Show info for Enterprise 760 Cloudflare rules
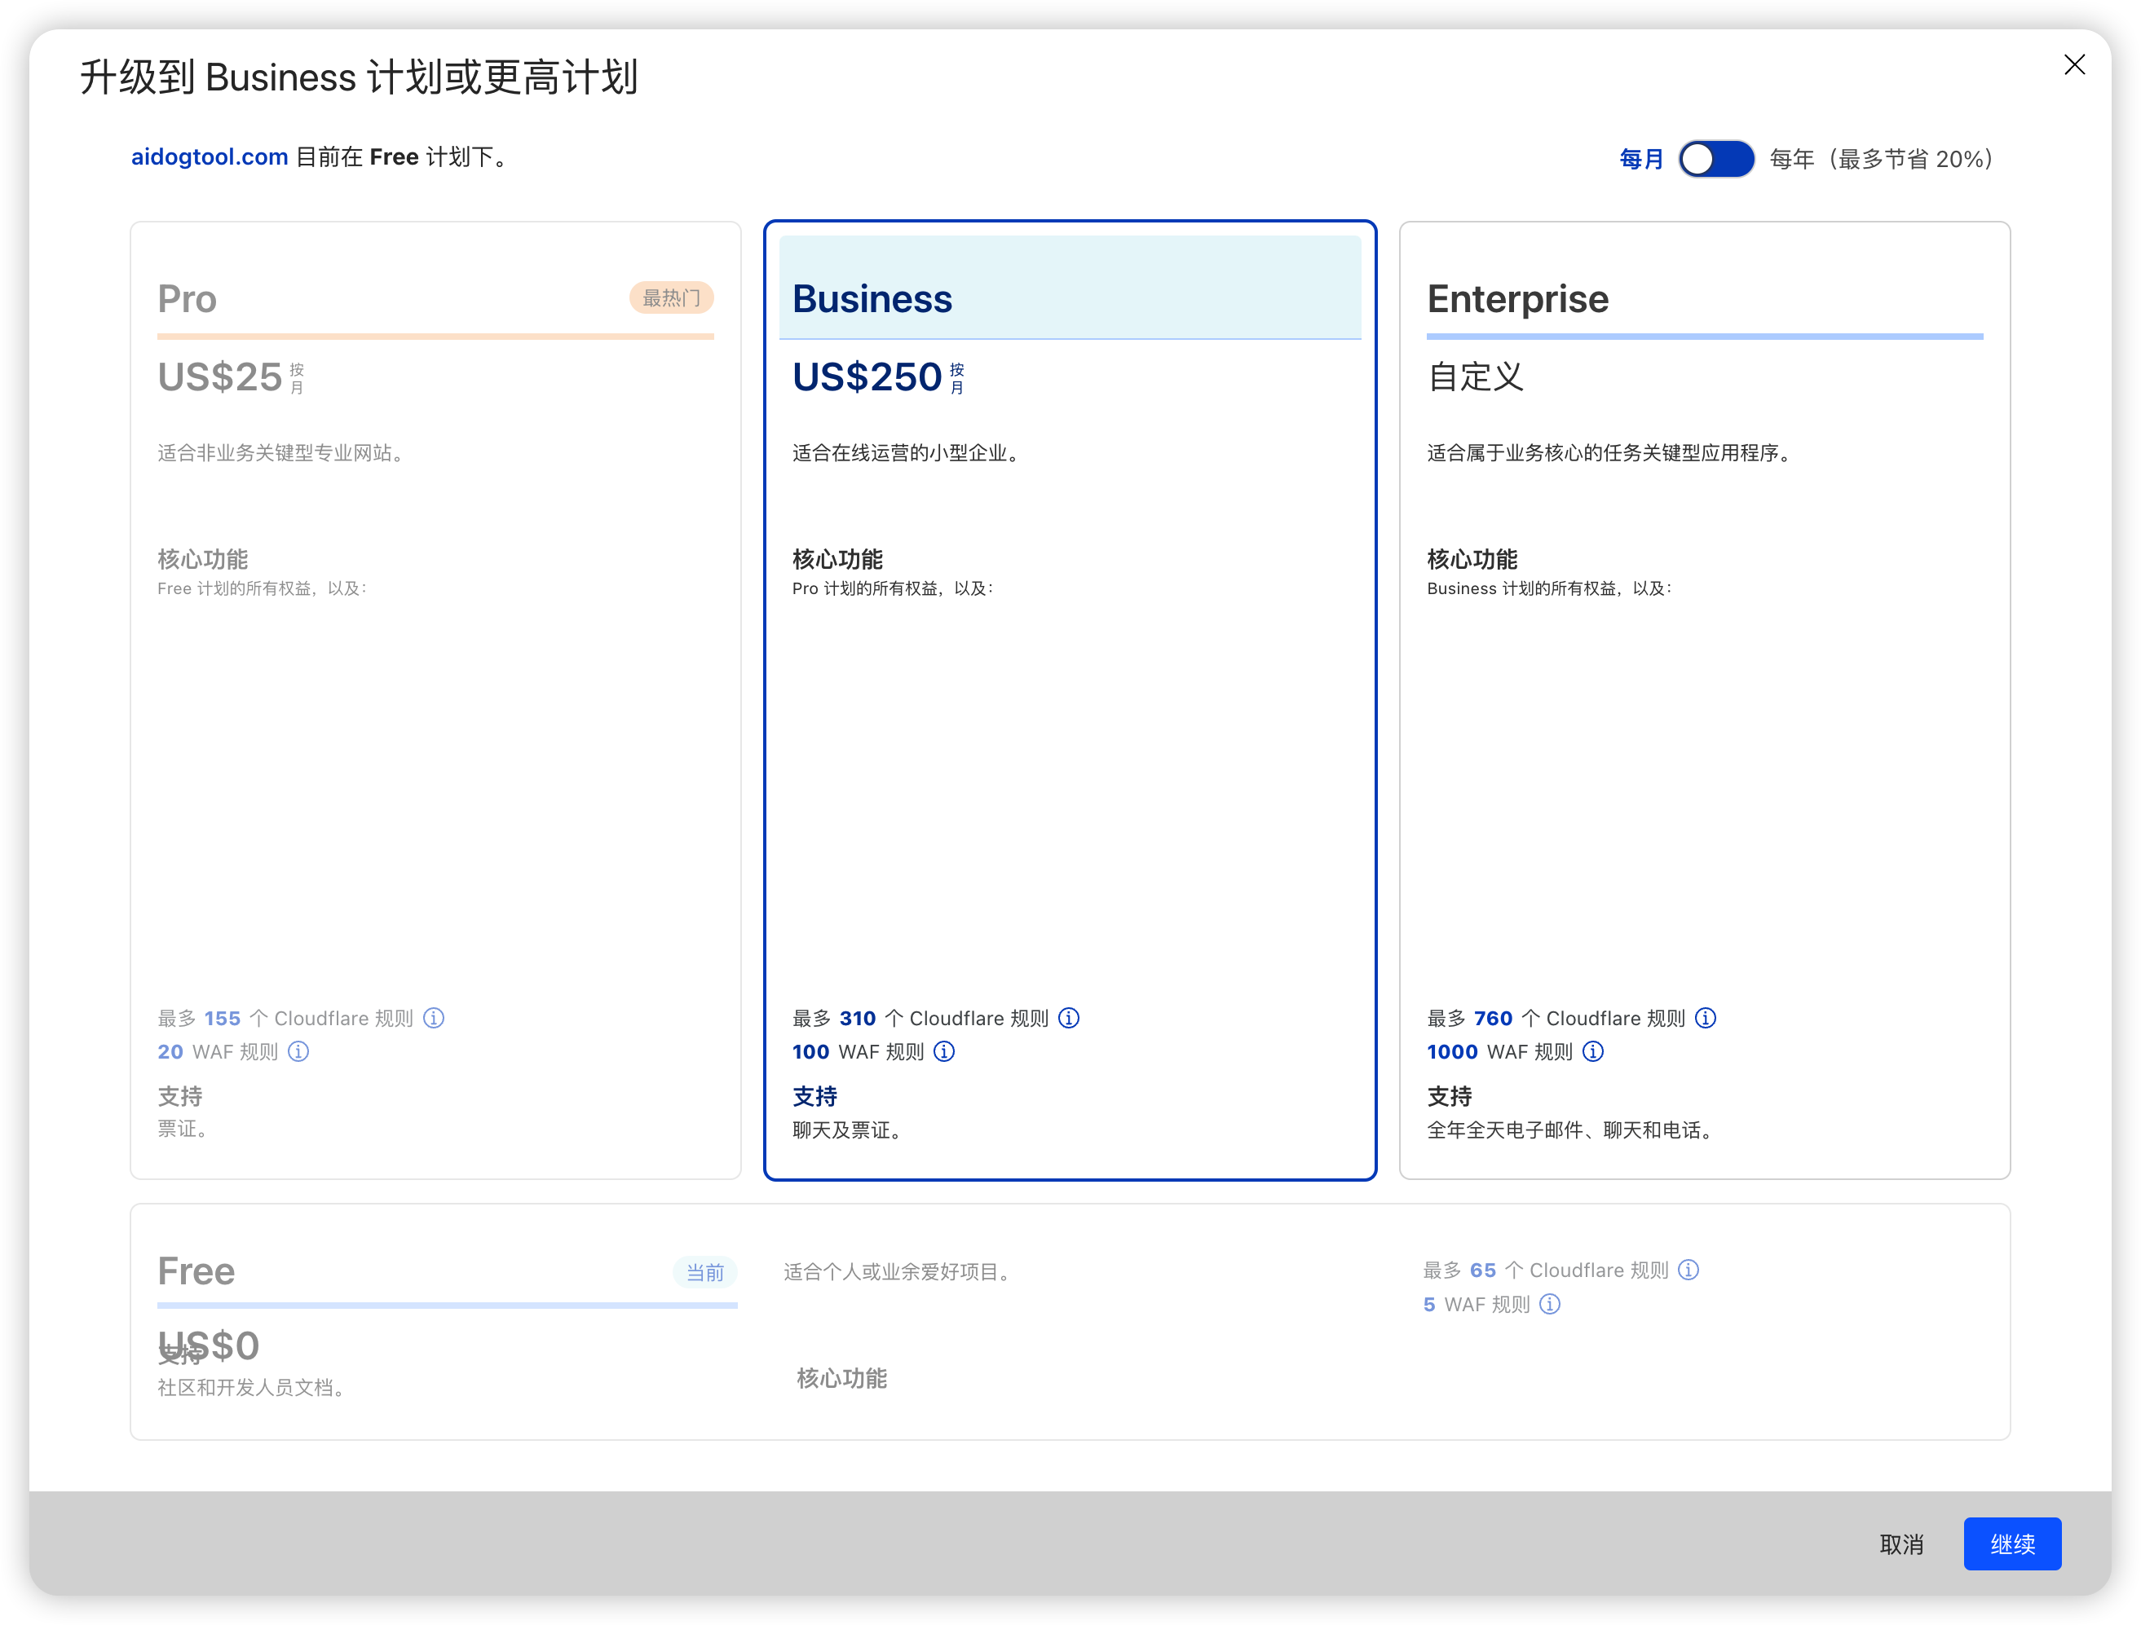Viewport: 2141px width, 1625px height. click(x=1706, y=1018)
